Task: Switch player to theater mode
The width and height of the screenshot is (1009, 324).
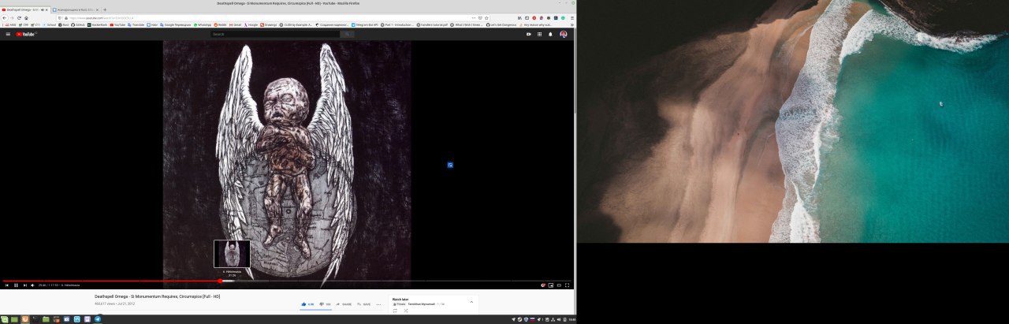Action: point(559,285)
